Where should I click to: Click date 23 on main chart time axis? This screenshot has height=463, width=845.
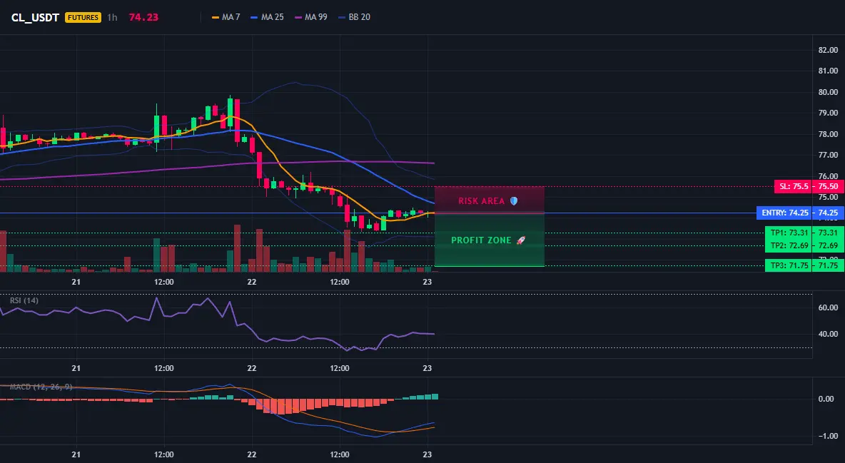[x=427, y=282]
